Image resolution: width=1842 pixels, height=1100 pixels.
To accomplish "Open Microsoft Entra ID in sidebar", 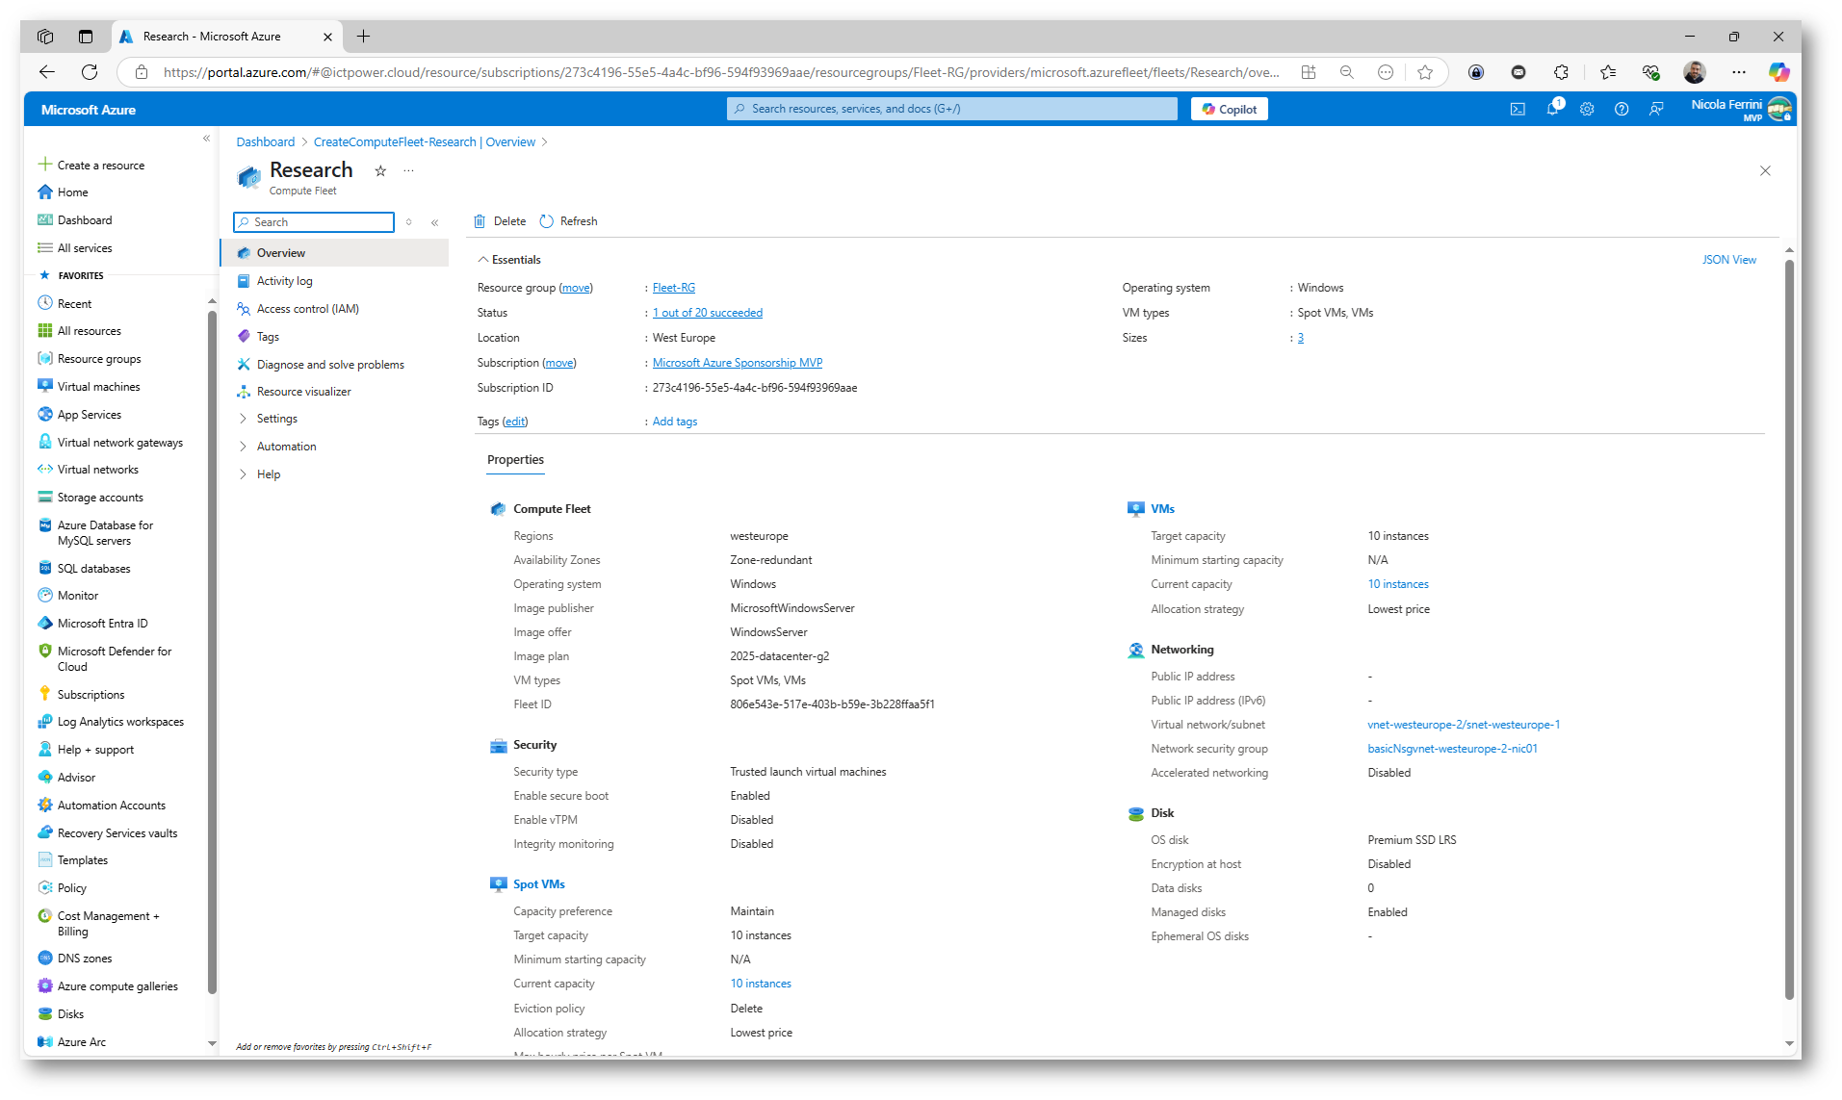I will coord(92,624).
